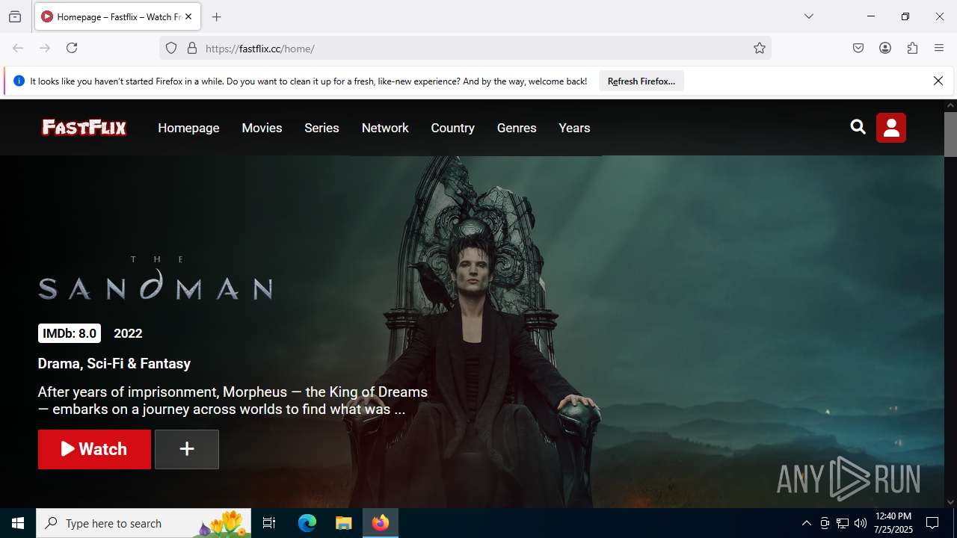Open File Explorer from the taskbar
This screenshot has width=957, height=538.
[343, 523]
